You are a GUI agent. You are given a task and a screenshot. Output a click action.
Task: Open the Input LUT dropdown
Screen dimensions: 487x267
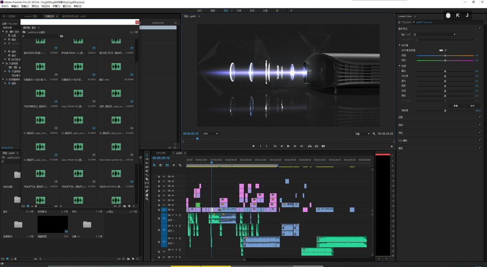[434, 34]
